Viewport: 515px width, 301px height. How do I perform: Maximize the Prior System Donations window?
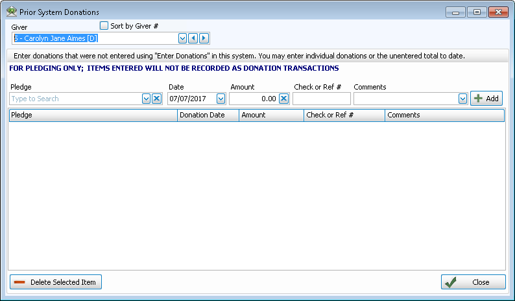tap(476, 12)
